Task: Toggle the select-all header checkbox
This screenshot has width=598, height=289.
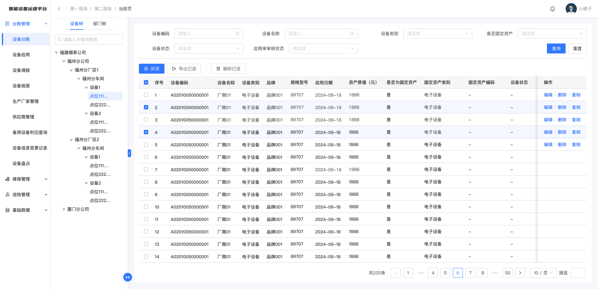Action: tap(146, 82)
